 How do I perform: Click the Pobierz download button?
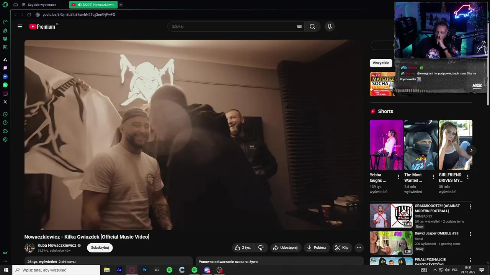[x=317, y=247]
